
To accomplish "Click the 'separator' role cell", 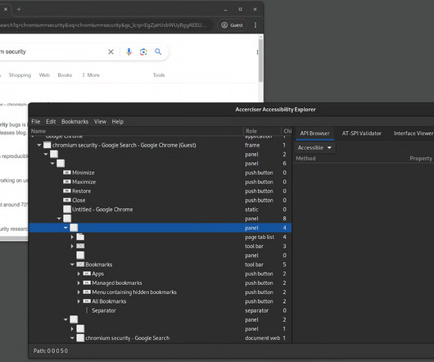I will (x=256, y=310).
